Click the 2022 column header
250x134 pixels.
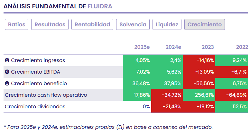[x=242, y=47]
